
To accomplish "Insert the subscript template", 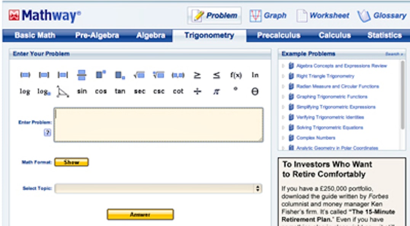I will click(120, 76).
